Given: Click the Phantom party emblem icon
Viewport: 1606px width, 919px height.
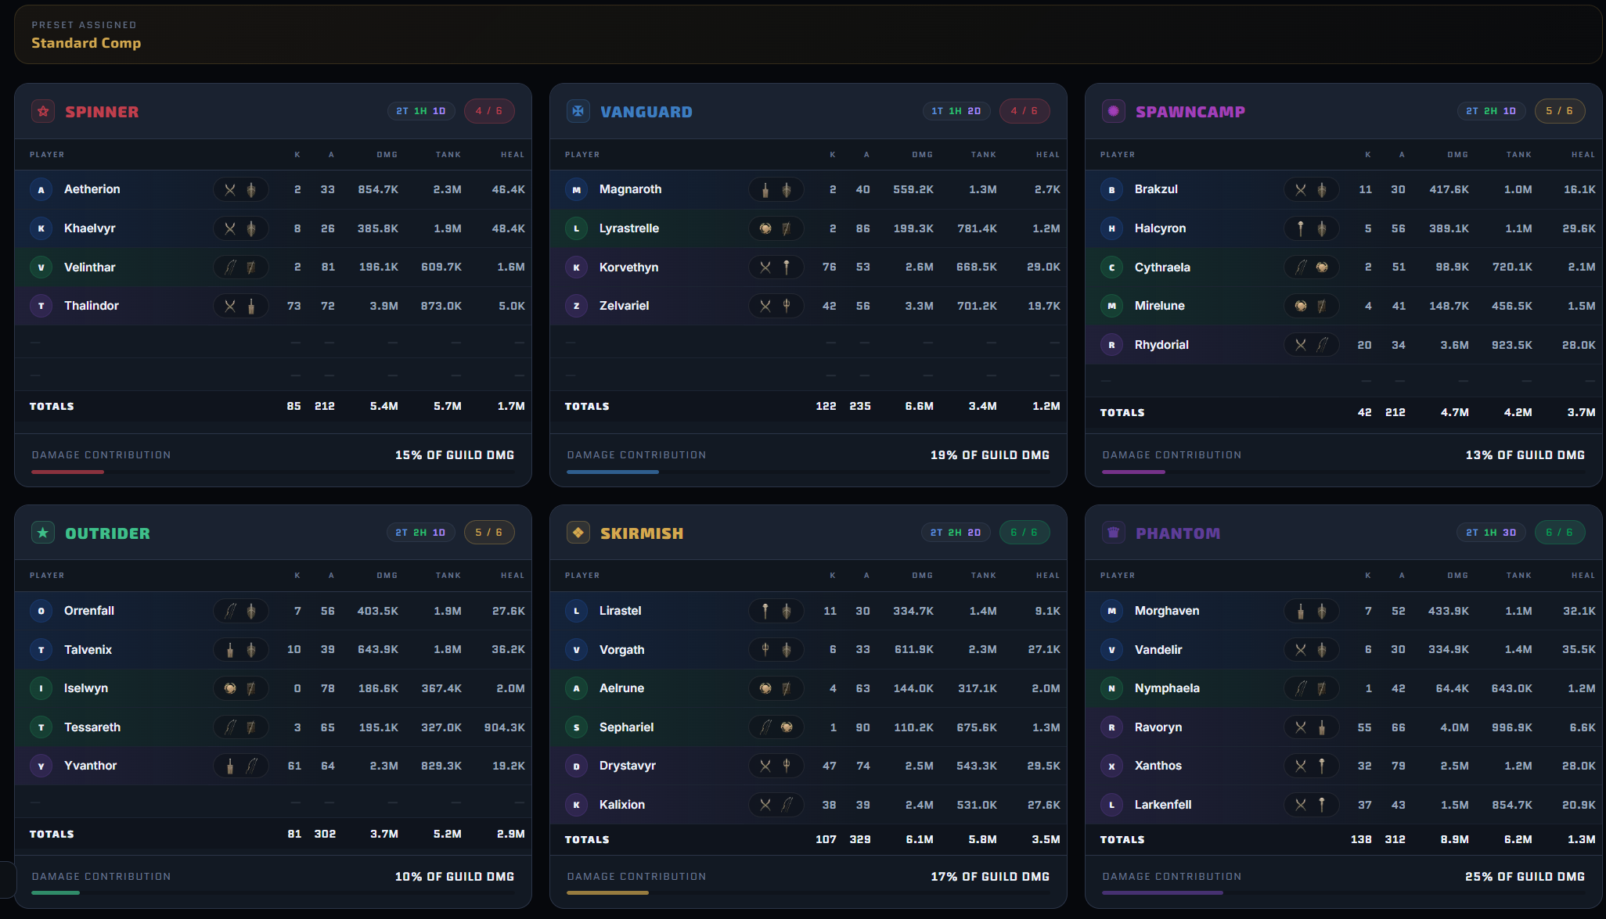Looking at the screenshot, I should [x=1114, y=533].
